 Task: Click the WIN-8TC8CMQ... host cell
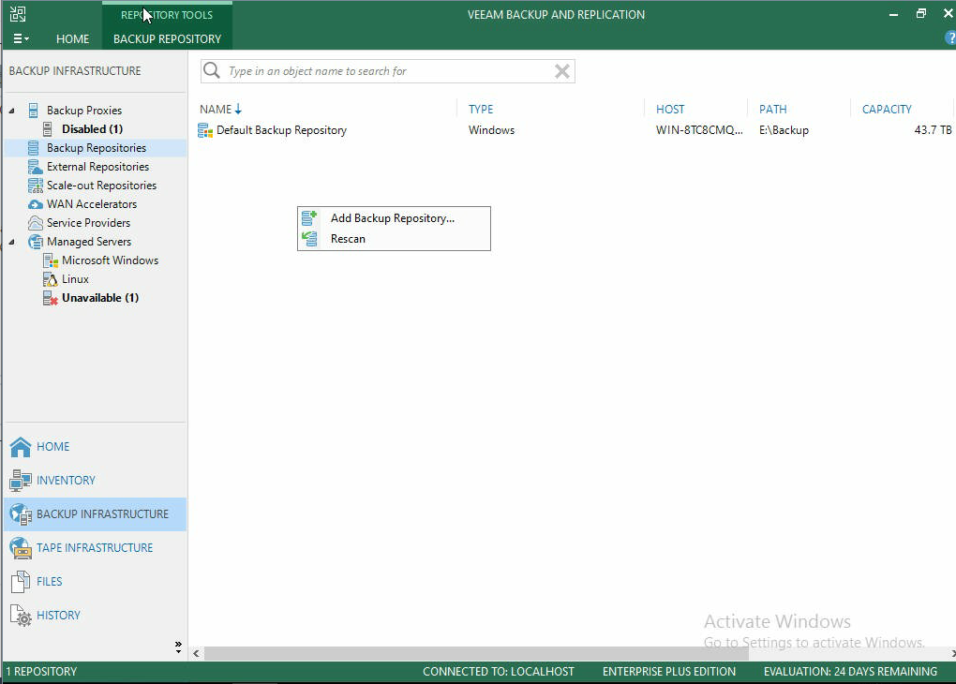point(699,130)
